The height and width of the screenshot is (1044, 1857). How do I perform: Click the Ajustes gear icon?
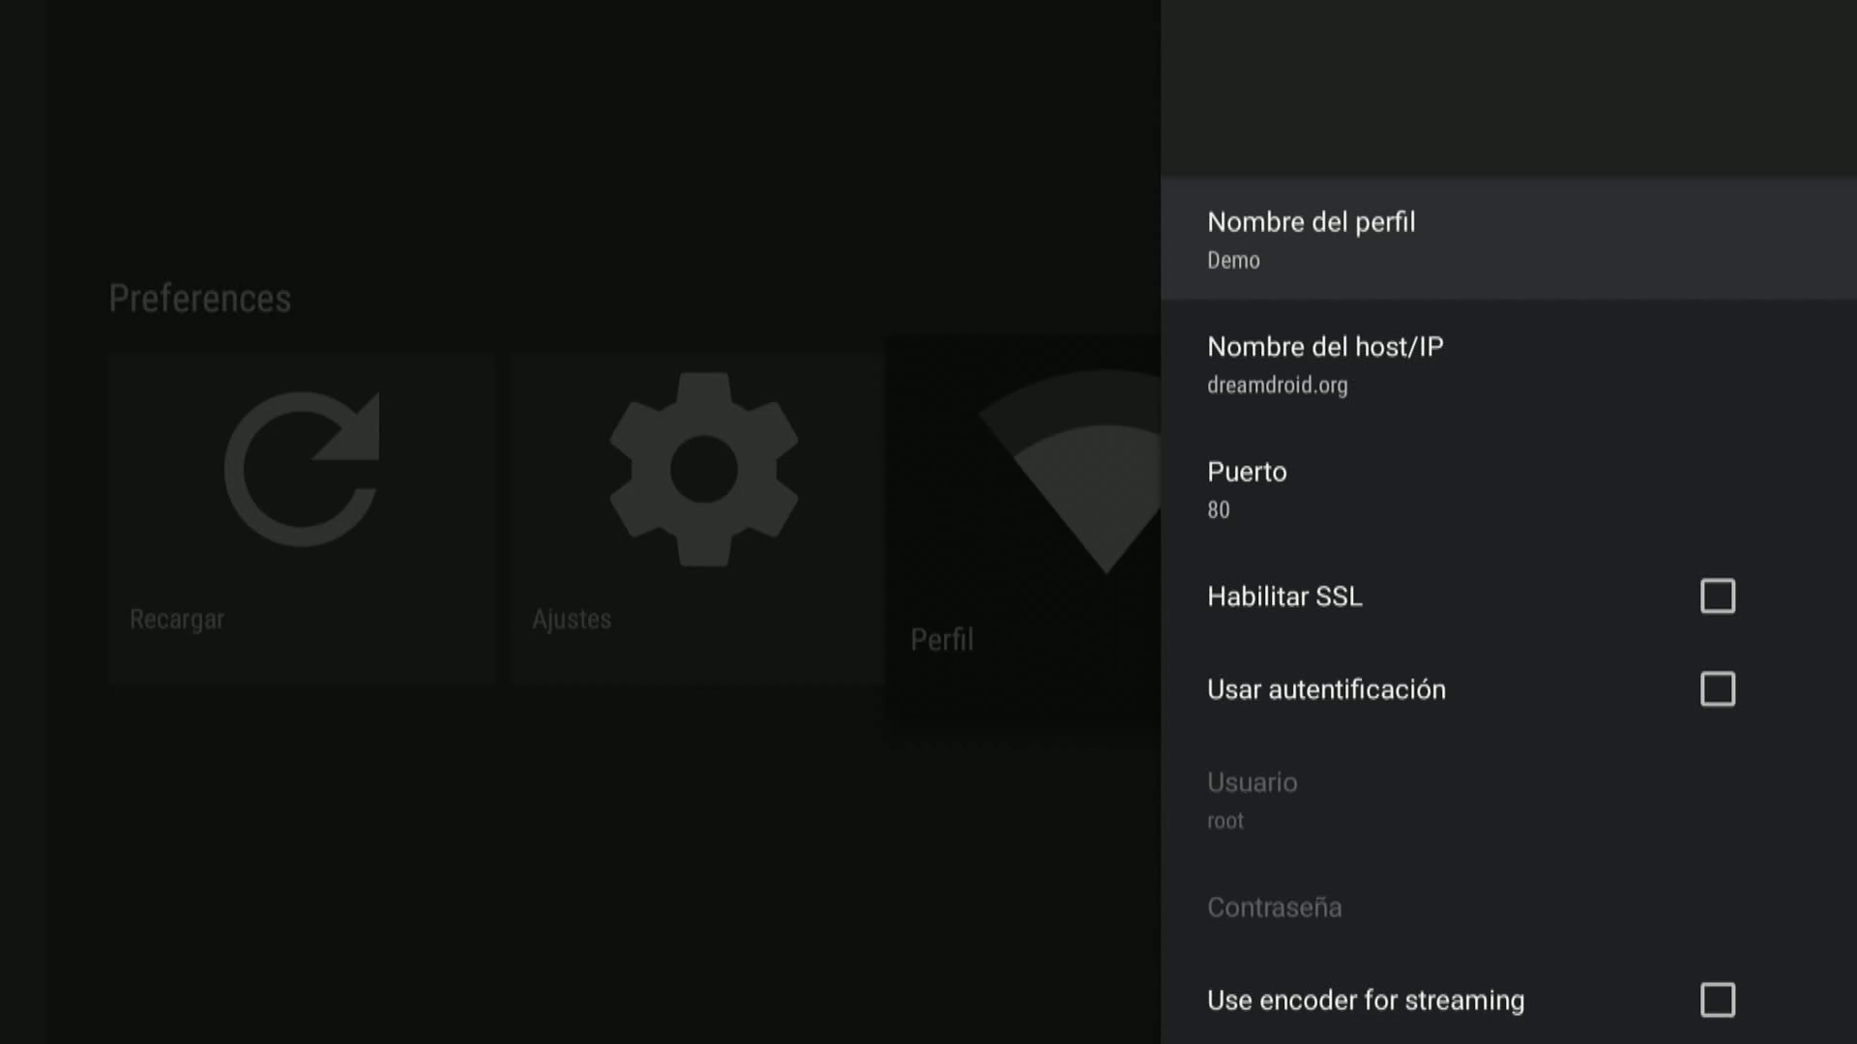703,470
